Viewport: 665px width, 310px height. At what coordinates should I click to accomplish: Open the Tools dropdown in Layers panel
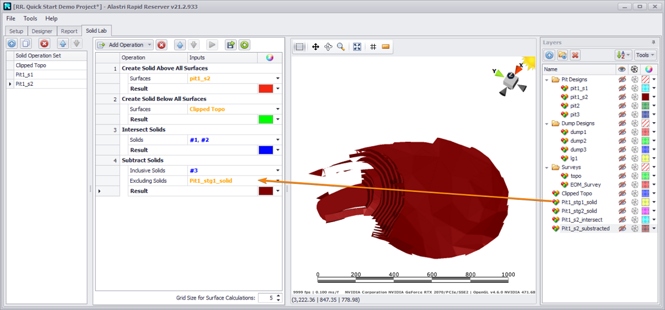(645, 55)
